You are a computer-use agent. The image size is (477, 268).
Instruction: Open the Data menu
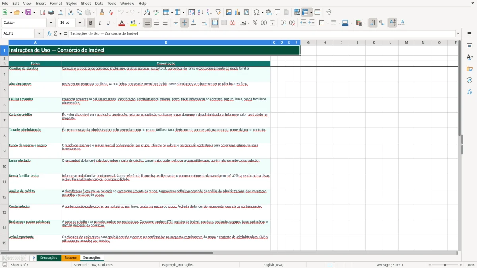99,3
